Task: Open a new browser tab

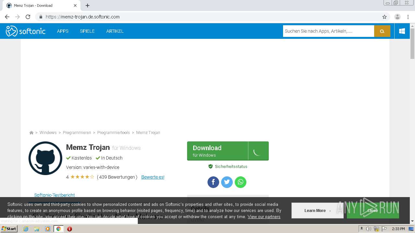Action: coord(88,6)
